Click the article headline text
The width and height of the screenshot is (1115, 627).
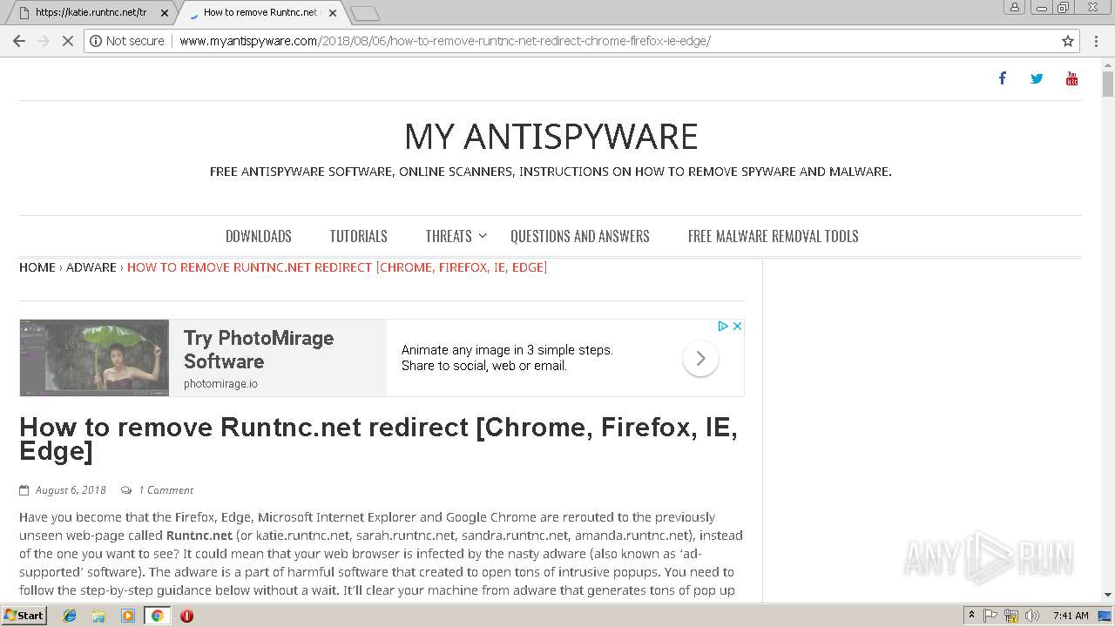pos(379,439)
